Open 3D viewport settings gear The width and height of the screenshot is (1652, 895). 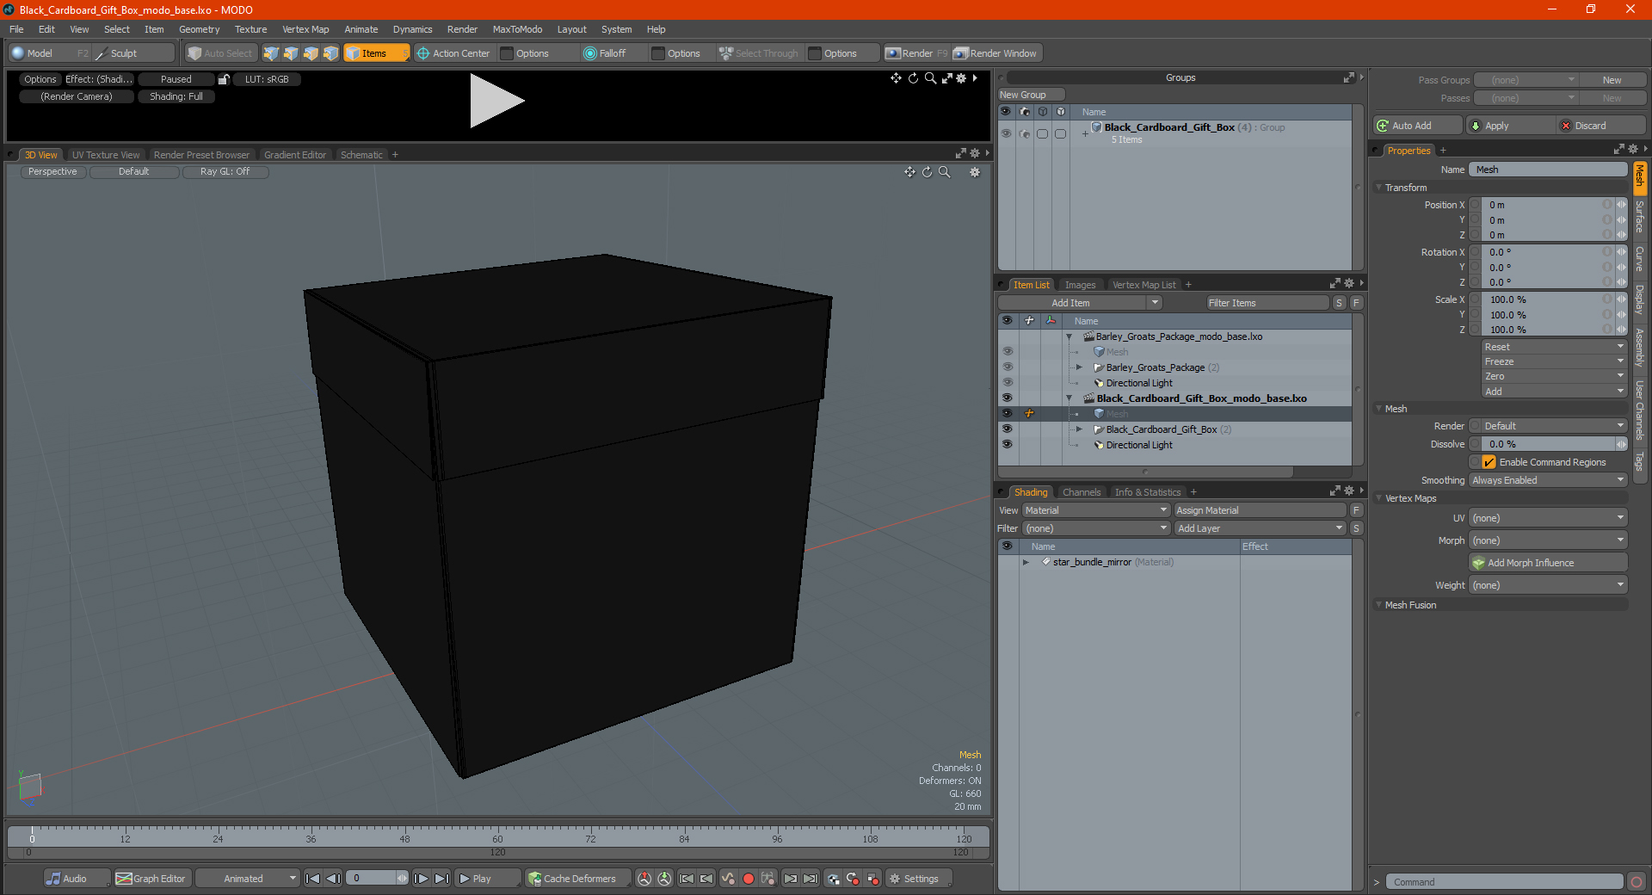[x=975, y=172]
